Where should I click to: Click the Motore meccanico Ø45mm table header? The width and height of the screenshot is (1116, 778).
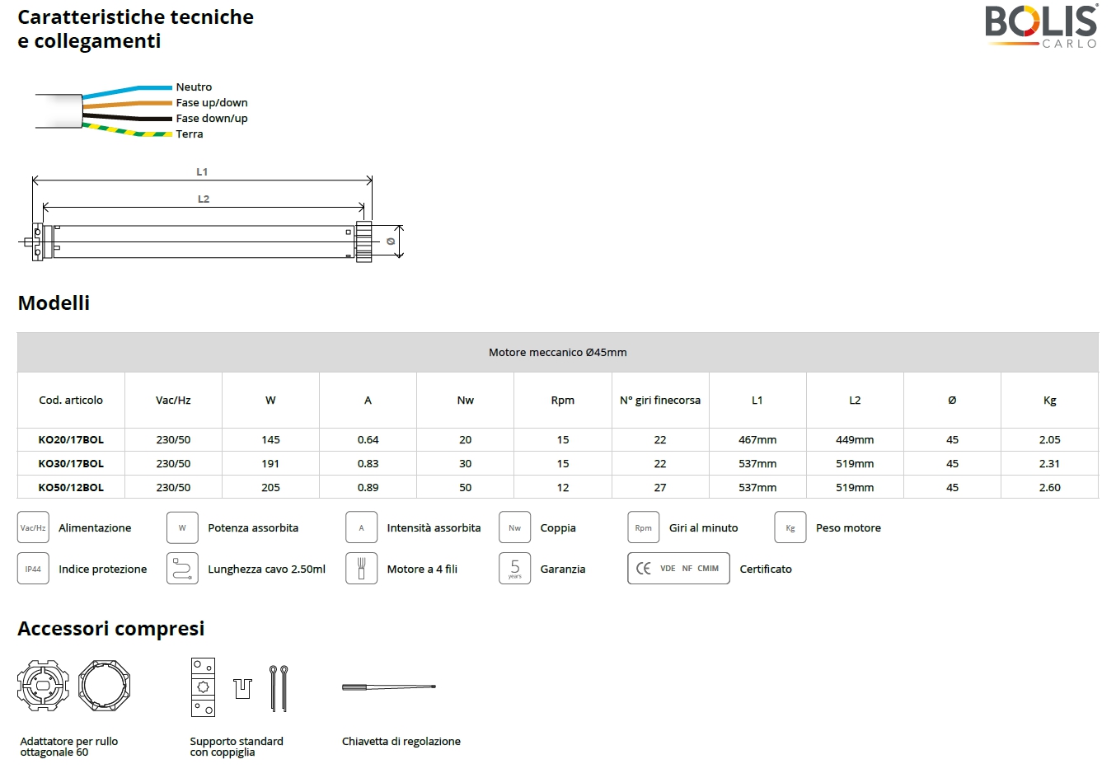click(x=557, y=353)
